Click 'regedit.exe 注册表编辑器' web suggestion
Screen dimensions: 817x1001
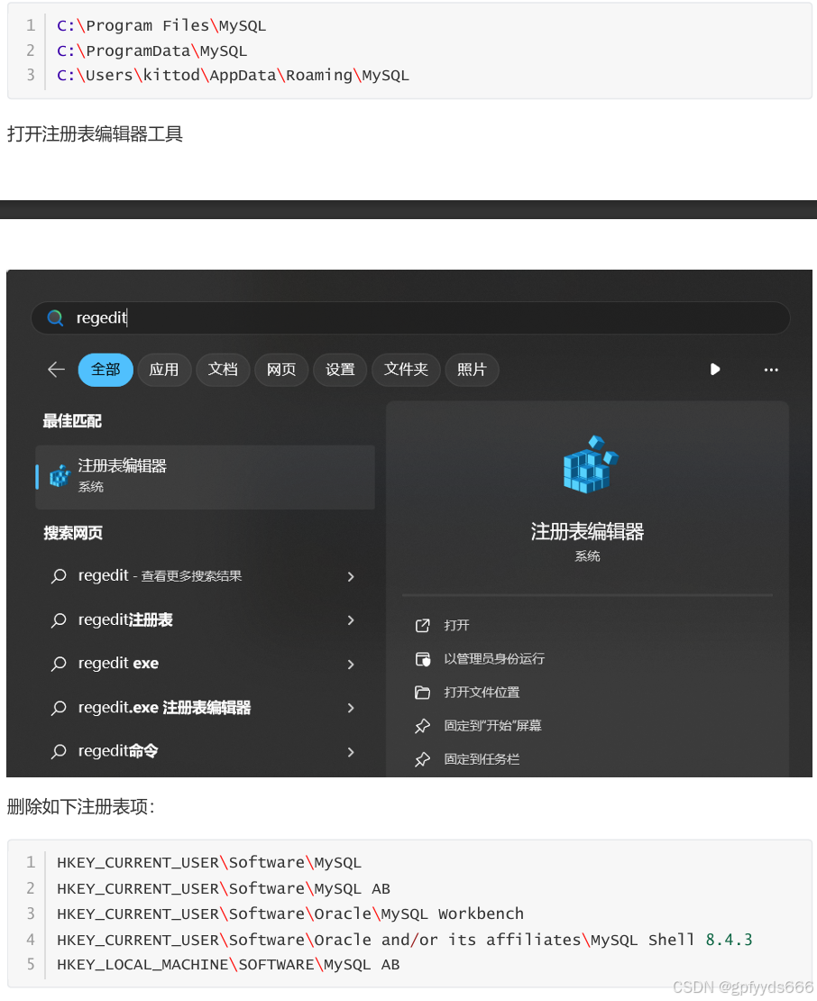point(164,707)
